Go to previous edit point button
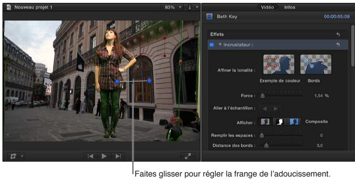355x179 pixels. 91,156
